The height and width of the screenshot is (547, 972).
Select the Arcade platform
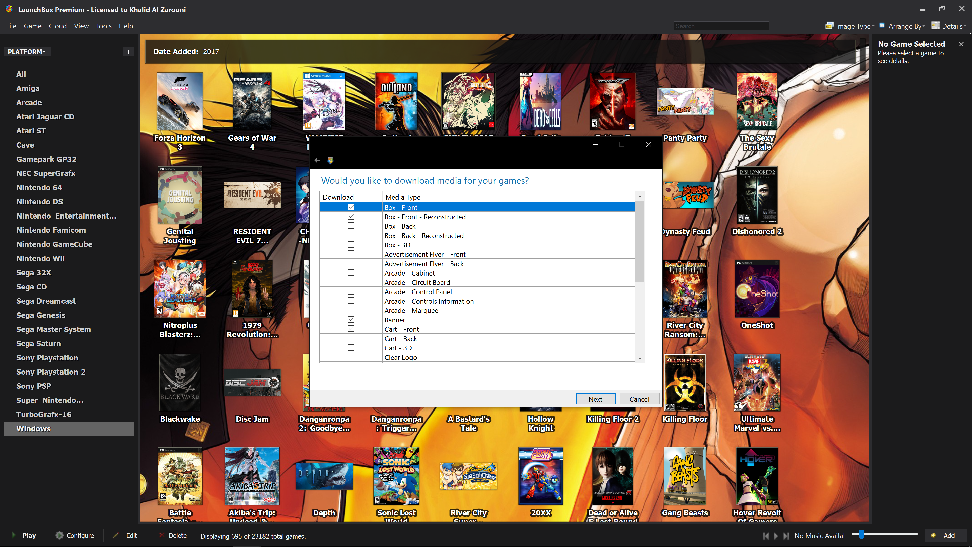(x=29, y=103)
